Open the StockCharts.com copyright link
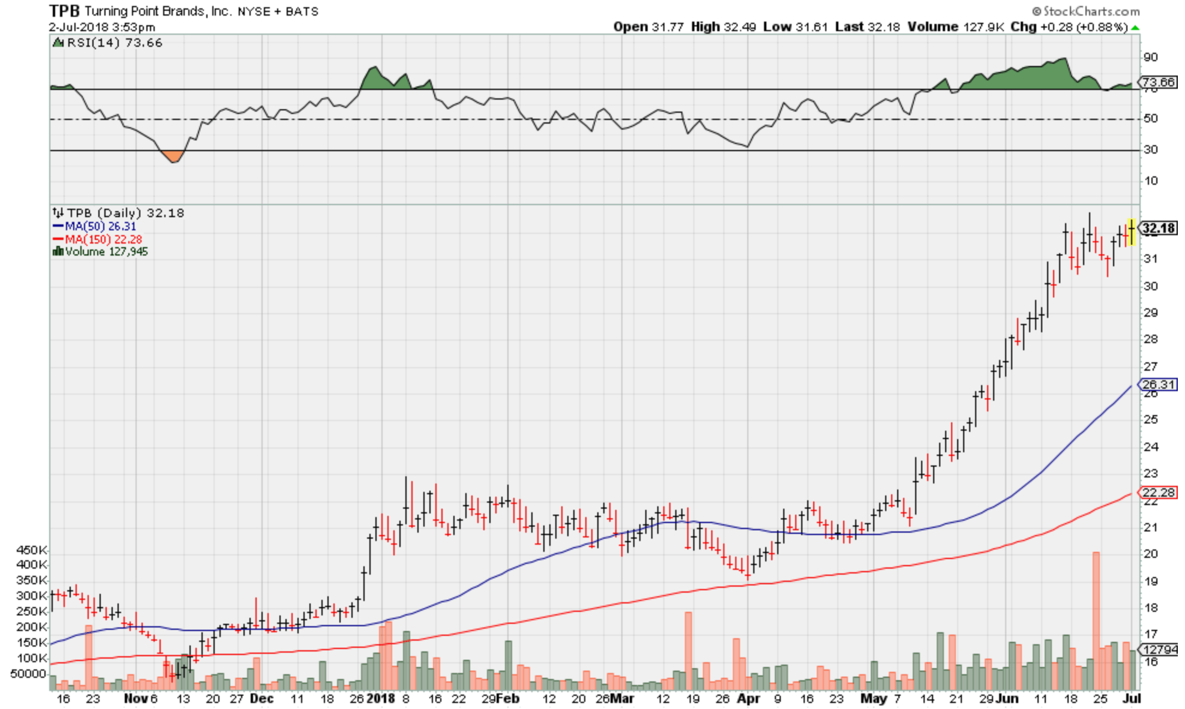This screenshot has width=1185, height=709. click(x=1087, y=11)
